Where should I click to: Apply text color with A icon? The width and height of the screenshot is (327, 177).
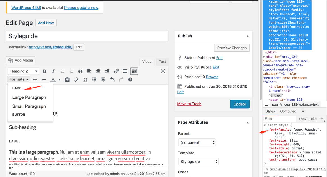53,80
